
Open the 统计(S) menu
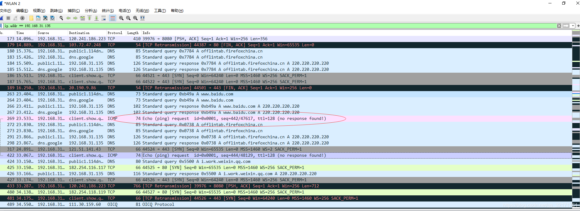click(x=108, y=11)
